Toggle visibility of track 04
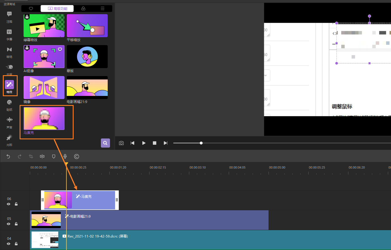The image size is (391, 250). click(x=9, y=244)
